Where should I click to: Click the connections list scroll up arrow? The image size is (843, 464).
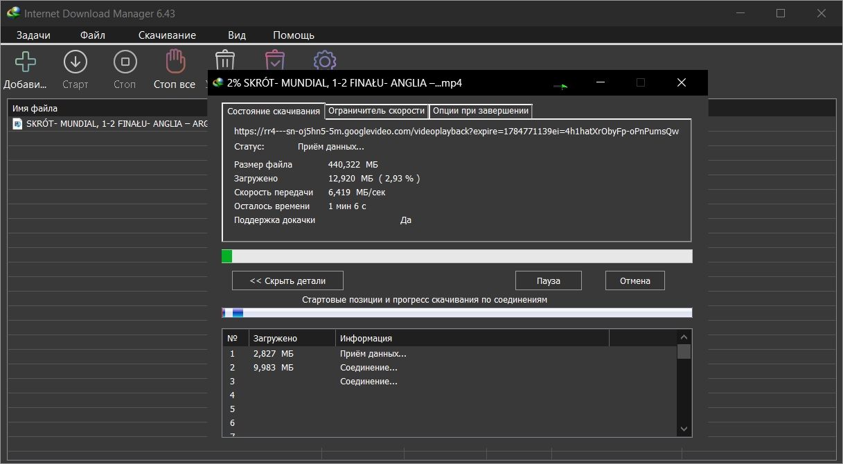(x=684, y=337)
